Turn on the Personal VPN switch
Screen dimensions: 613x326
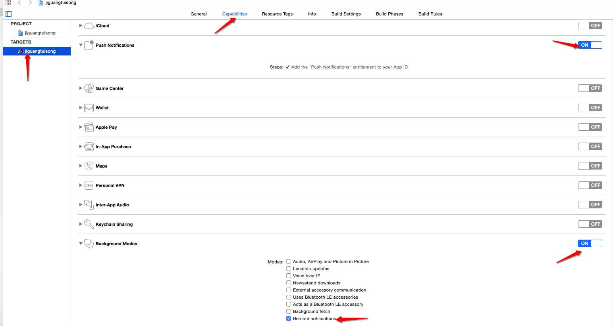pyautogui.click(x=590, y=185)
